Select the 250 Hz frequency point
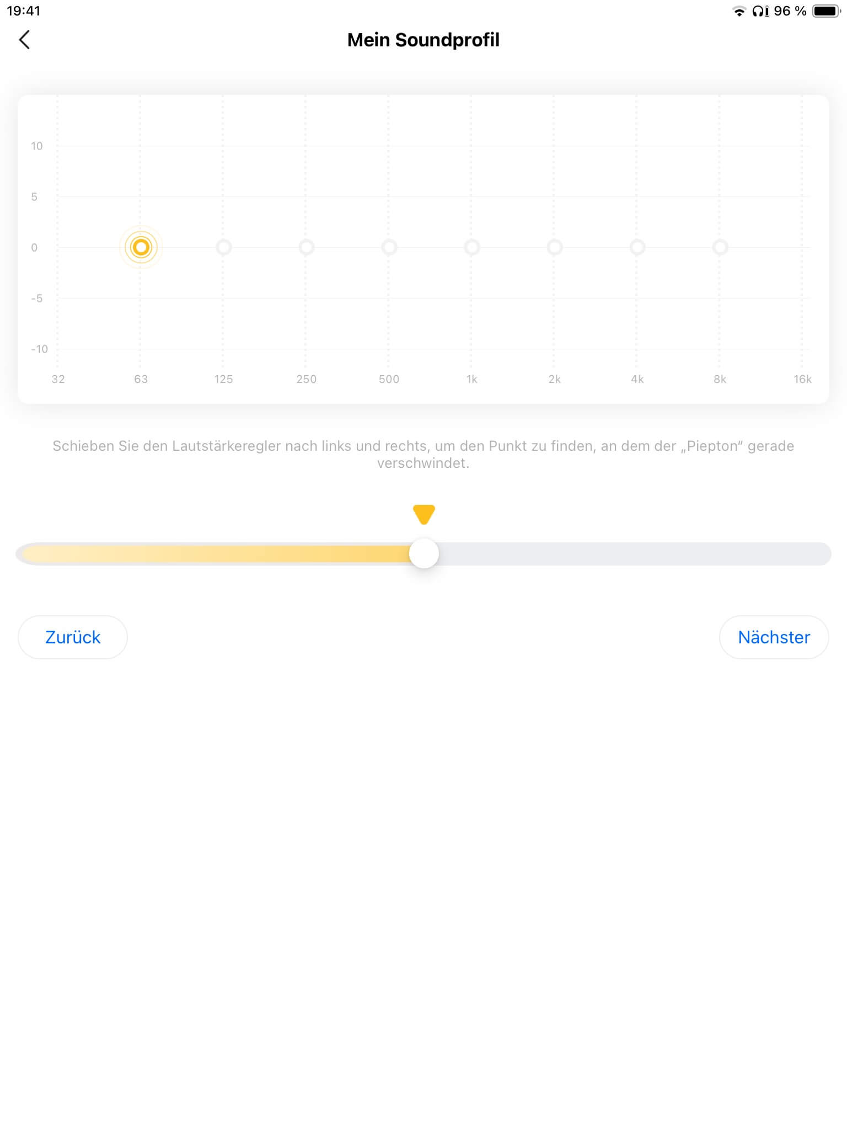 click(307, 247)
